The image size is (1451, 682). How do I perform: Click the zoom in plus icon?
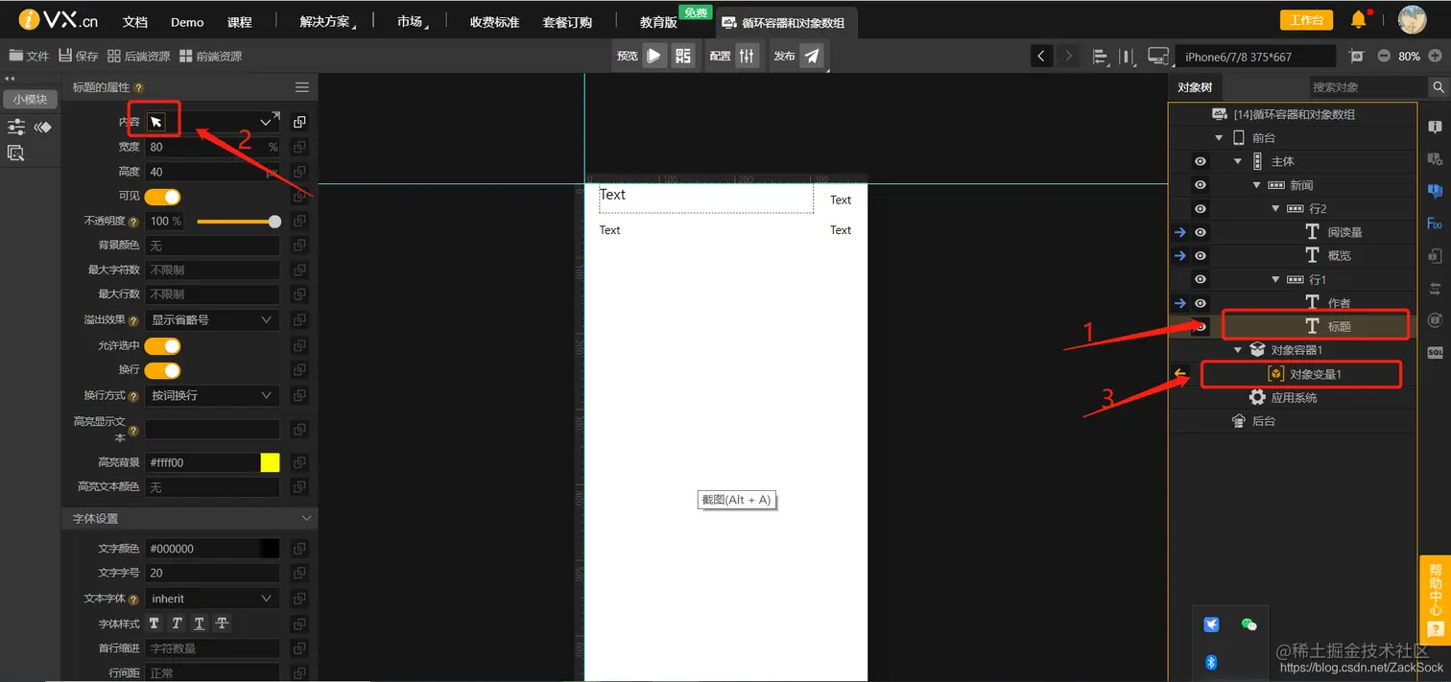point(1433,56)
